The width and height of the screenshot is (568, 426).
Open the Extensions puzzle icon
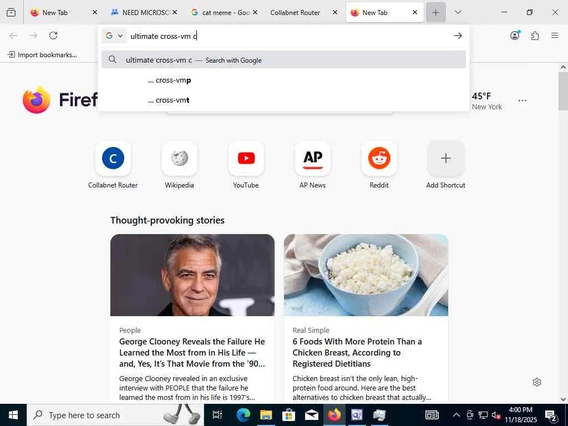535,35
